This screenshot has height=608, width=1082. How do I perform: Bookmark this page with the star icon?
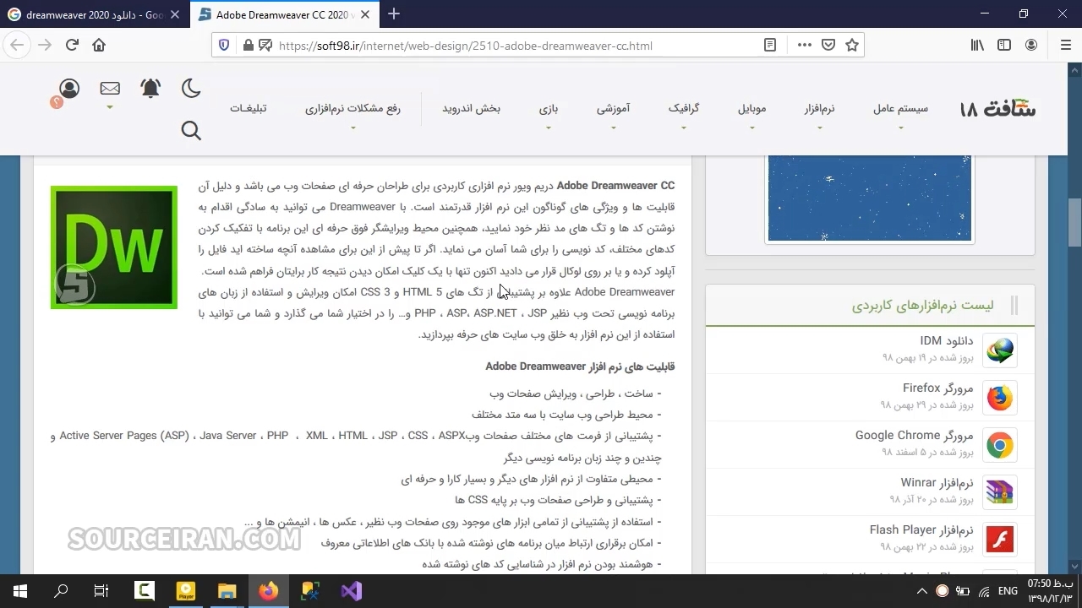[852, 46]
